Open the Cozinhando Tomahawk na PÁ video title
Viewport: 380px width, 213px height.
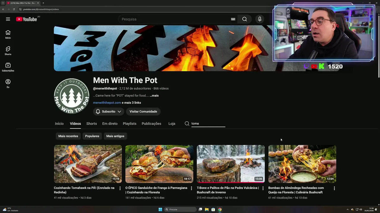(84, 190)
